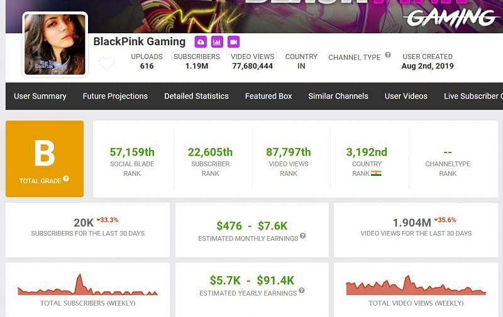Open the Channel Type help question mark
The height and width of the screenshot is (317, 503).
coord(388,55)
